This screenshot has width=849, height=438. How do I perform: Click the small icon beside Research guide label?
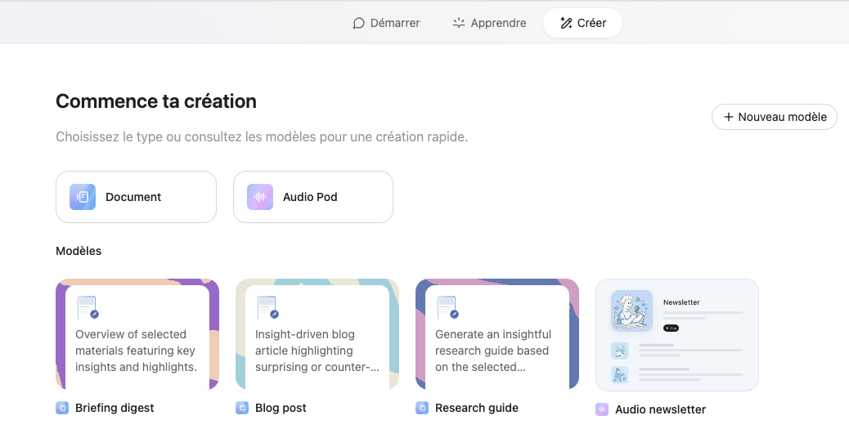(x=422, y=408)
